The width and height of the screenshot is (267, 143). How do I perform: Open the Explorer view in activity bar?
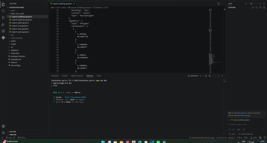[x=3, y=4]
